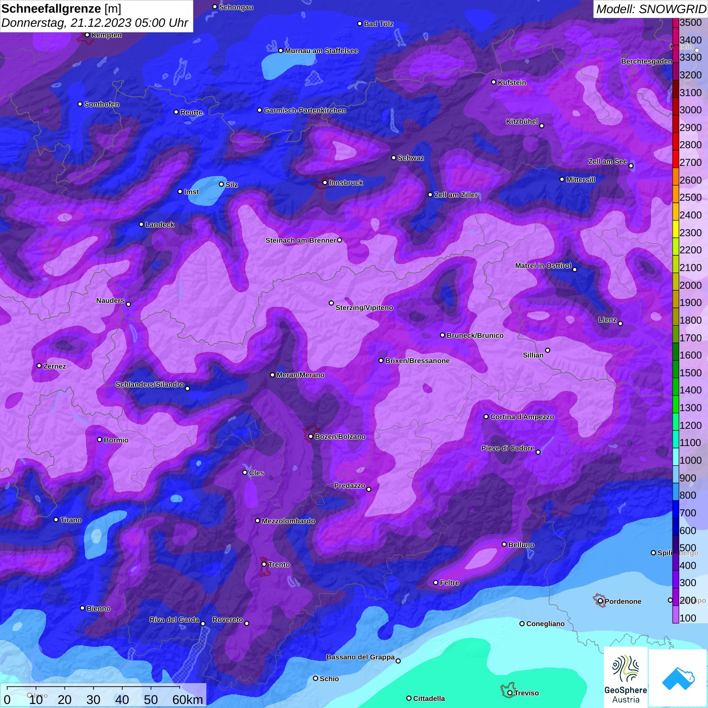Screen dimensions: 708x708
Task: Click the legend value 1200
Action: [690, 425]
